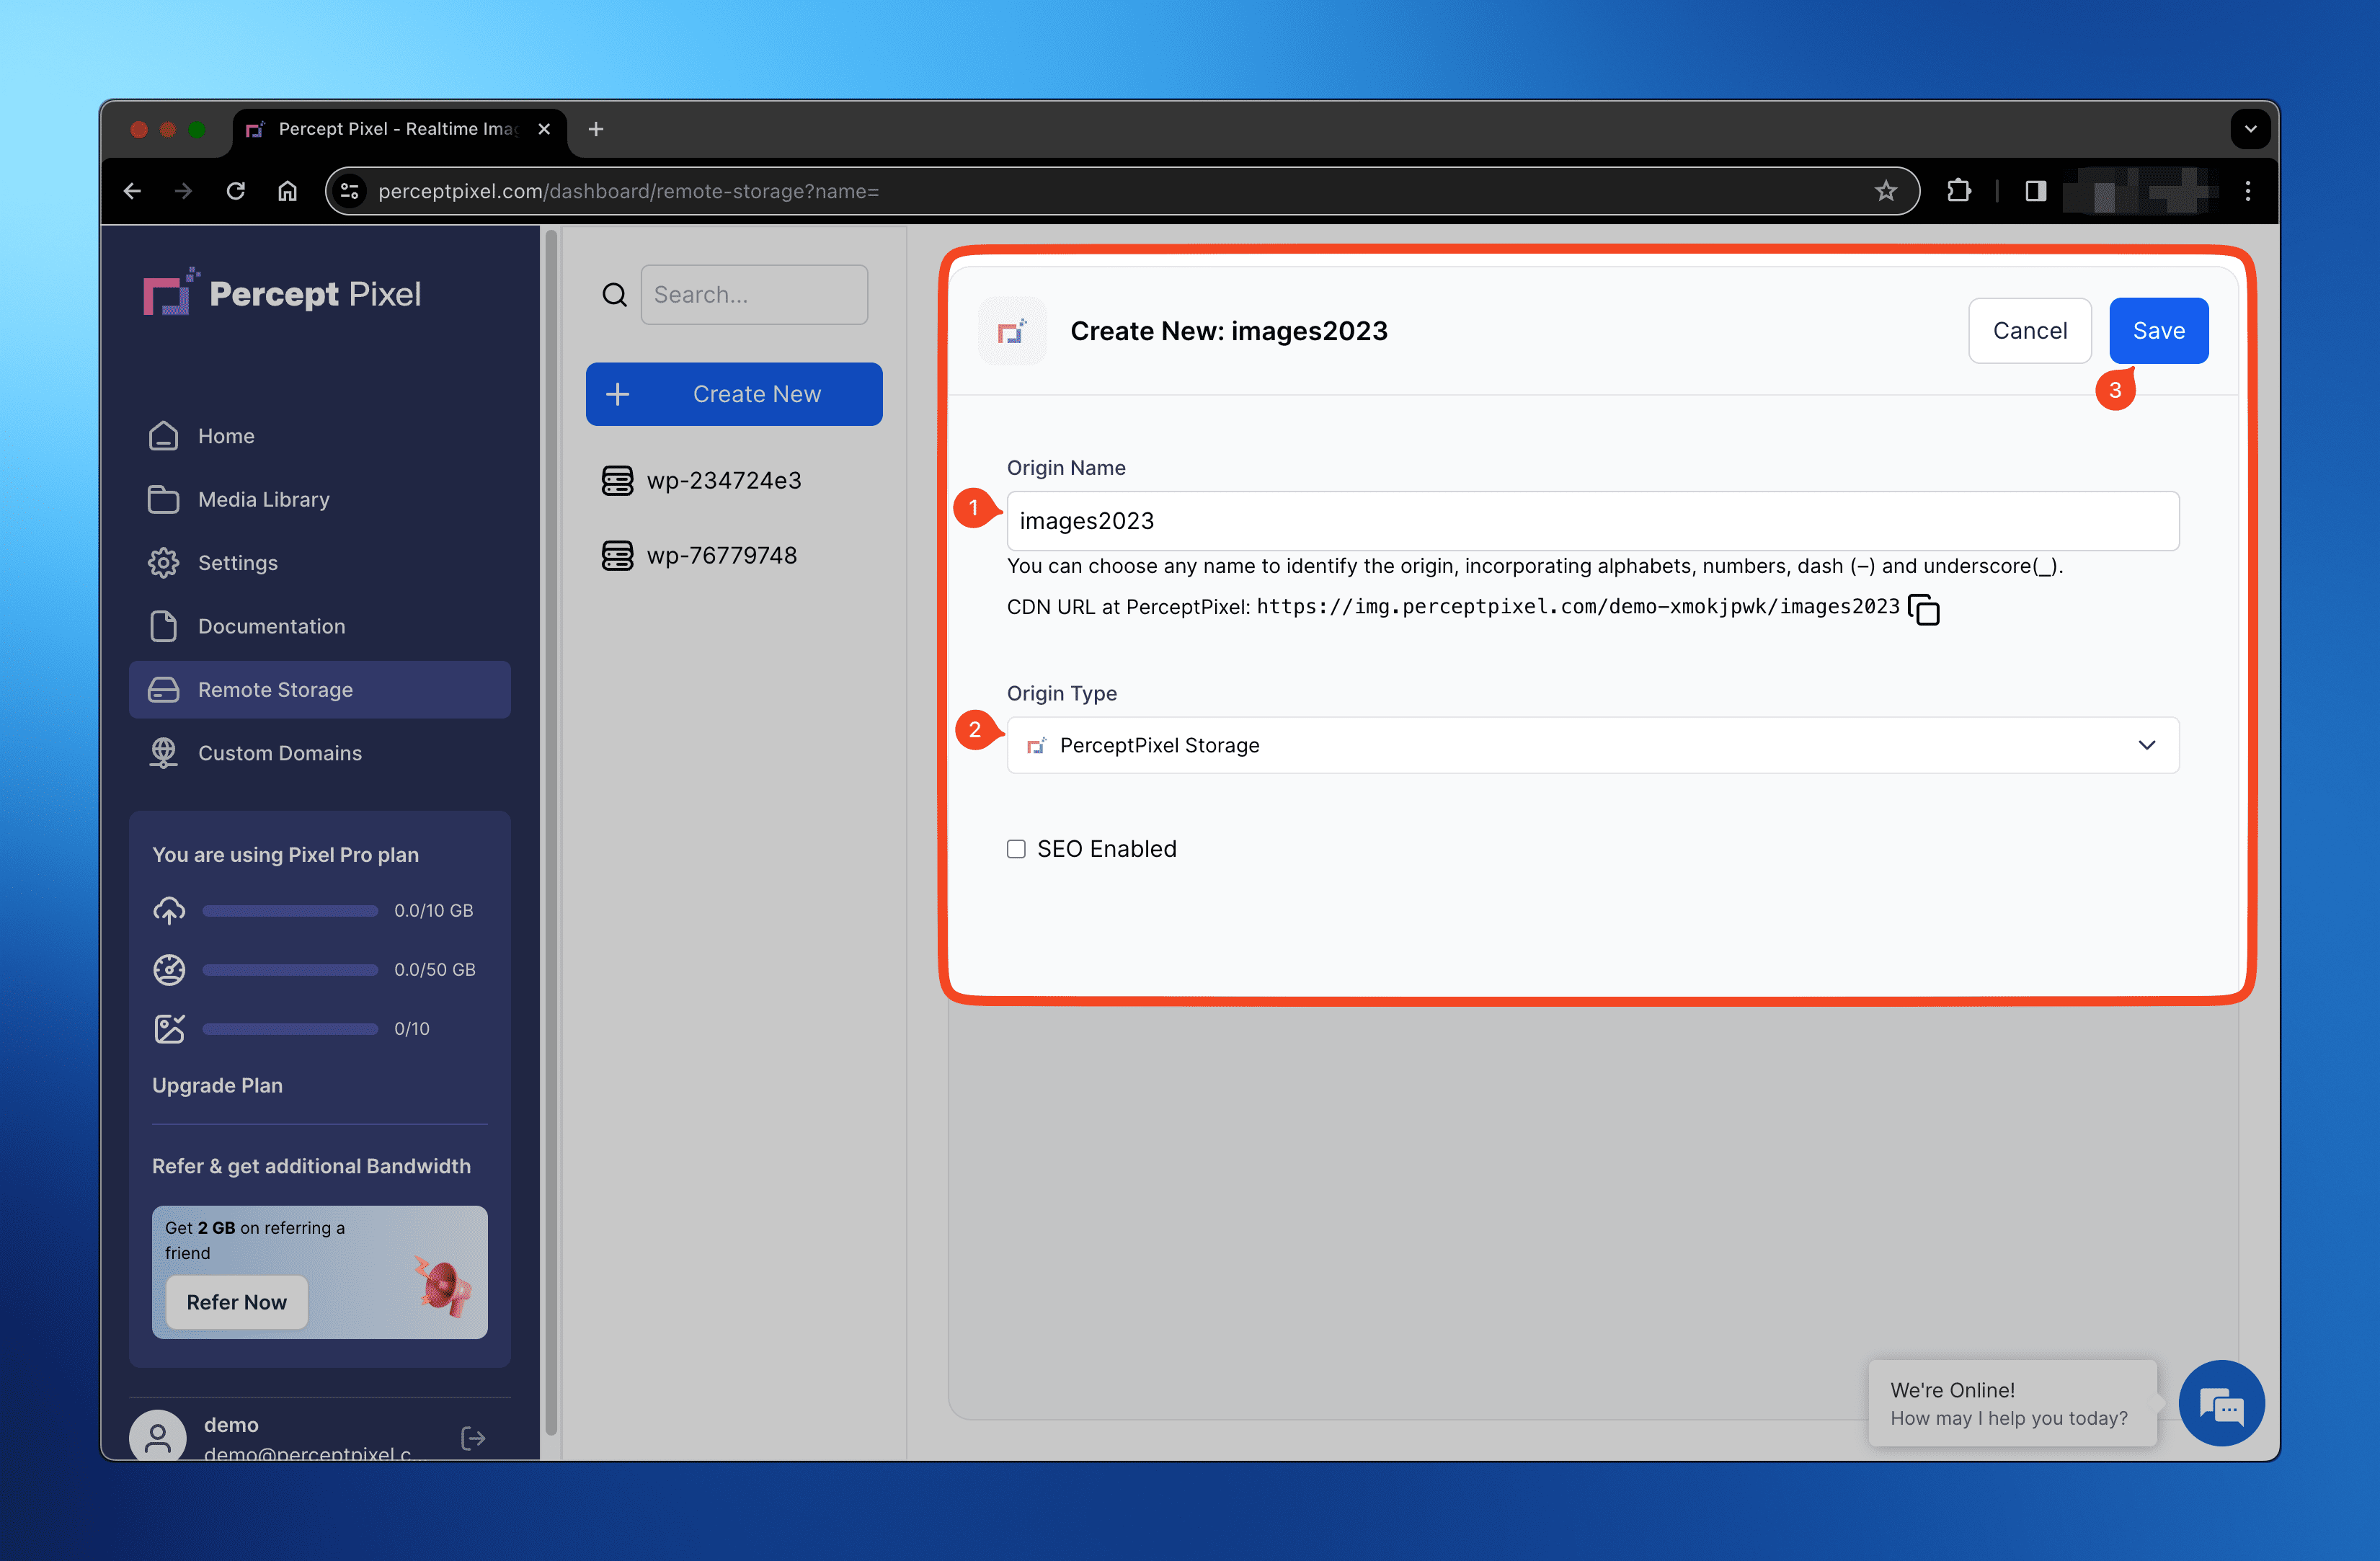The image size is (2380, 1561).
Task: Click the database icon beside wp-76779748
Action: pos(617,555)
